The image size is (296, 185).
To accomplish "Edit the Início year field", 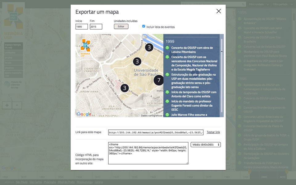I will [81, 26].
